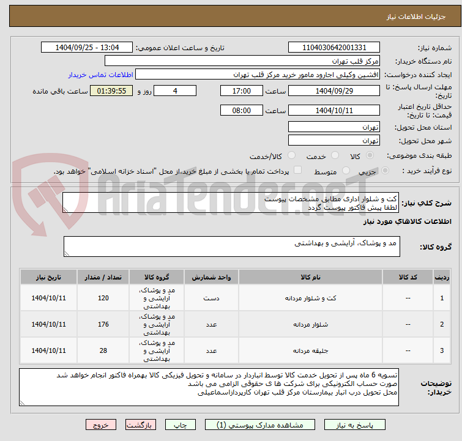Click the شماره نیاز field 1104030642001331
This screenshot has height=441, width=462.
click(334, 48)
